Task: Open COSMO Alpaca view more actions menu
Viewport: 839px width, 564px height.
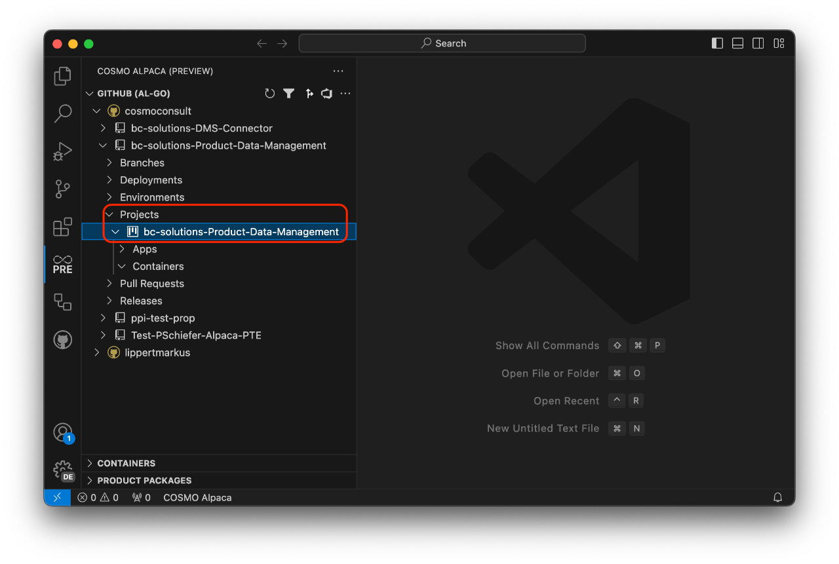Action: tap(338, 71)
